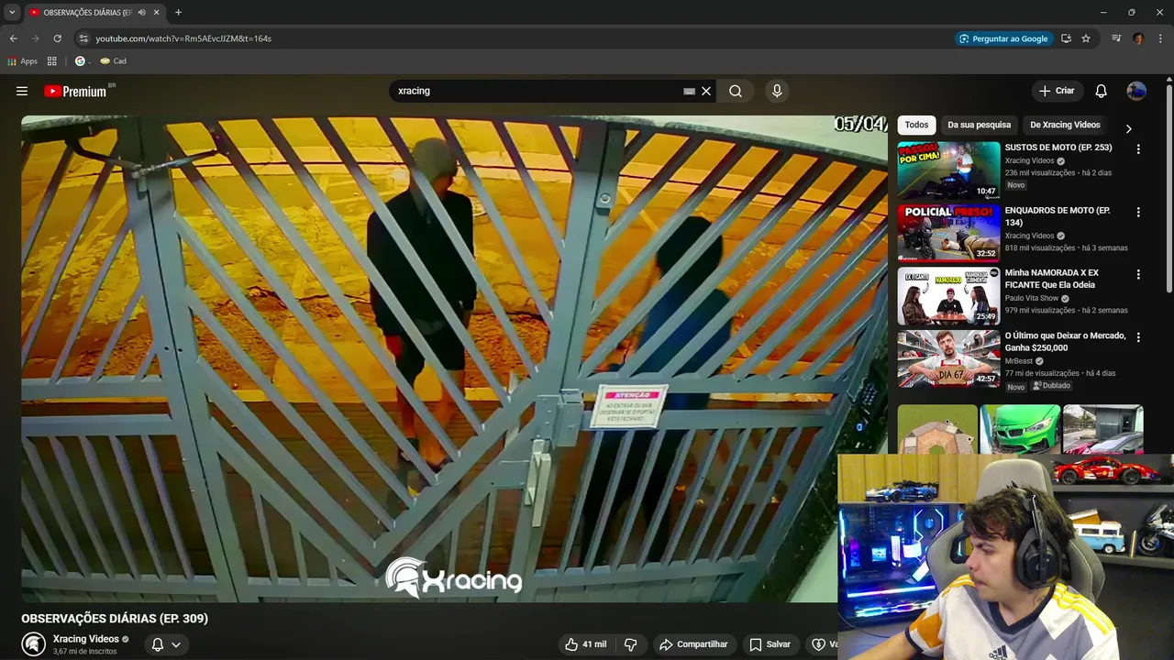Click Perguntar ao Google button
Viewport: 1174px width, 660px height.
tap(1002, 38)
